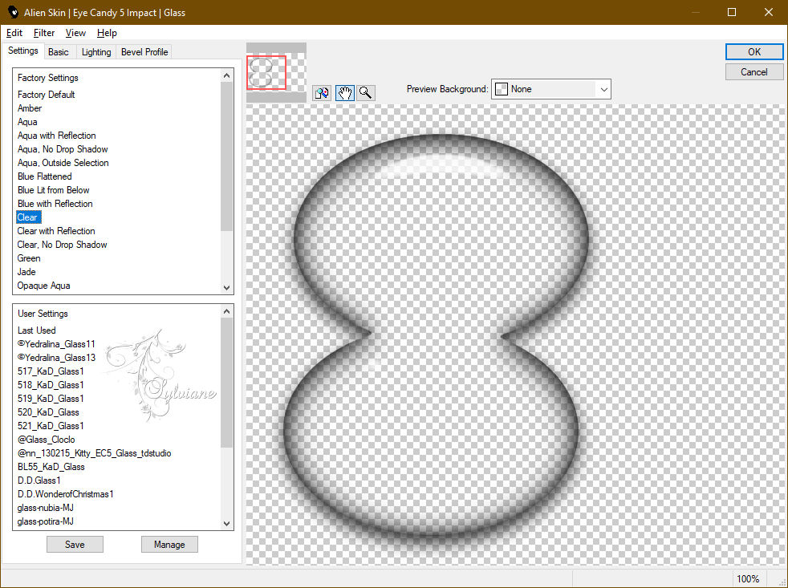The height and width of the screenshot is (588, 788).
Task: Confirm with the OK button
Action: (753, 52)
